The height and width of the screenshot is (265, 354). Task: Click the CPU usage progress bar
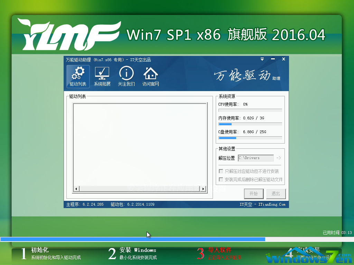250,110
